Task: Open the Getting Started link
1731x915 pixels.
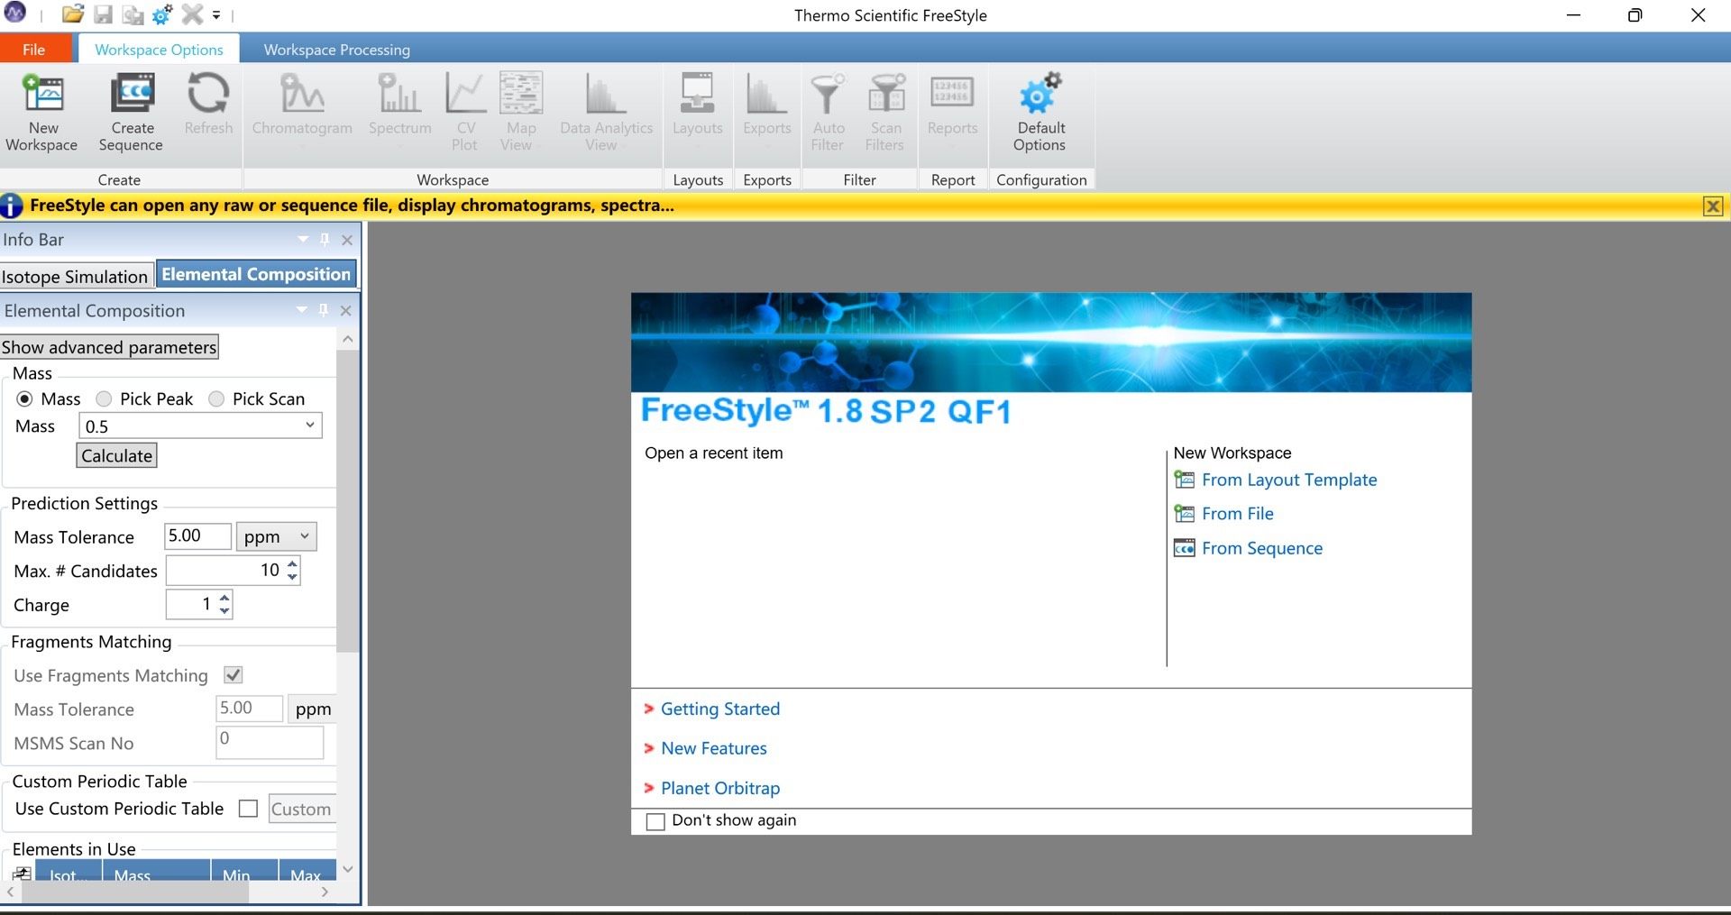Action: click(x=720, y=709)
